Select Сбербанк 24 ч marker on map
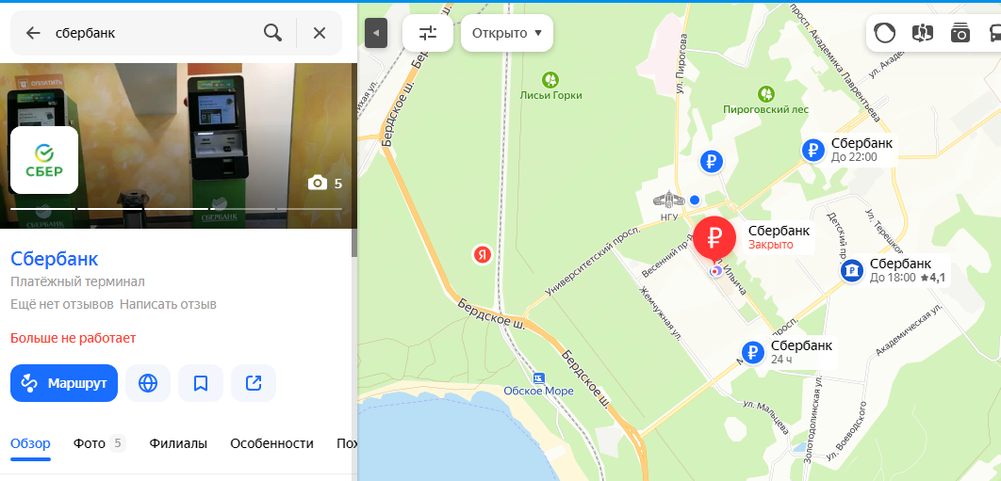Image resolution: width=1001 pixels, height=481 pixels. click(753, 352)
